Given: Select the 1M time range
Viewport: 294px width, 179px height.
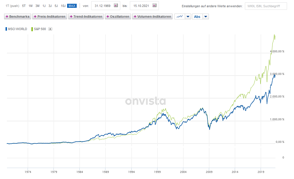Looking at the screenshot, I should [x=31, y=6].
